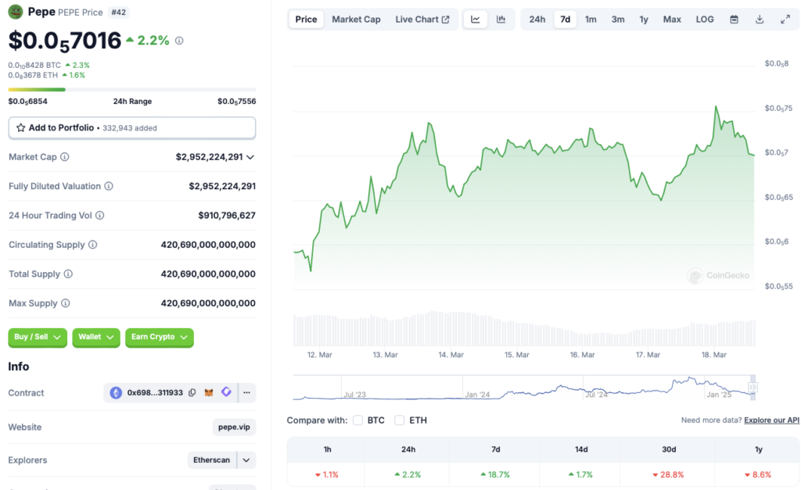Select the 1m time range
801x490 pixels.
click(591, 20)
